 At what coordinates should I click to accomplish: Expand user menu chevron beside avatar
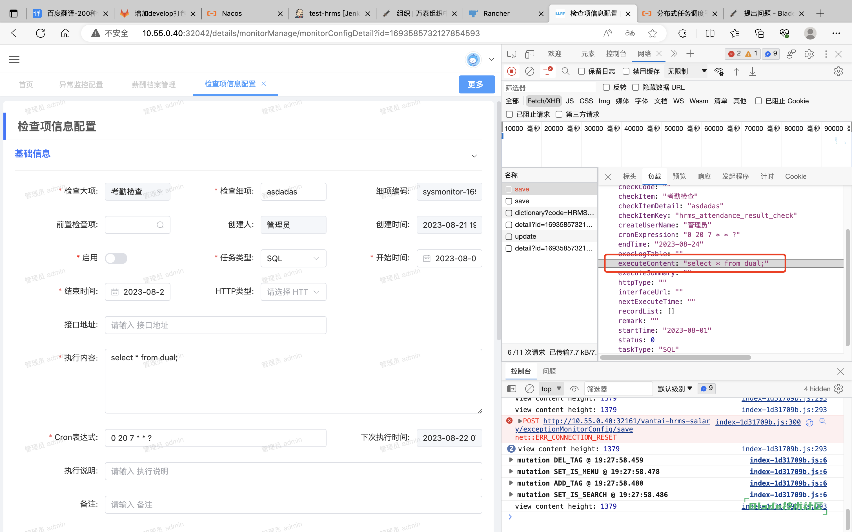(x=491, y=59)
